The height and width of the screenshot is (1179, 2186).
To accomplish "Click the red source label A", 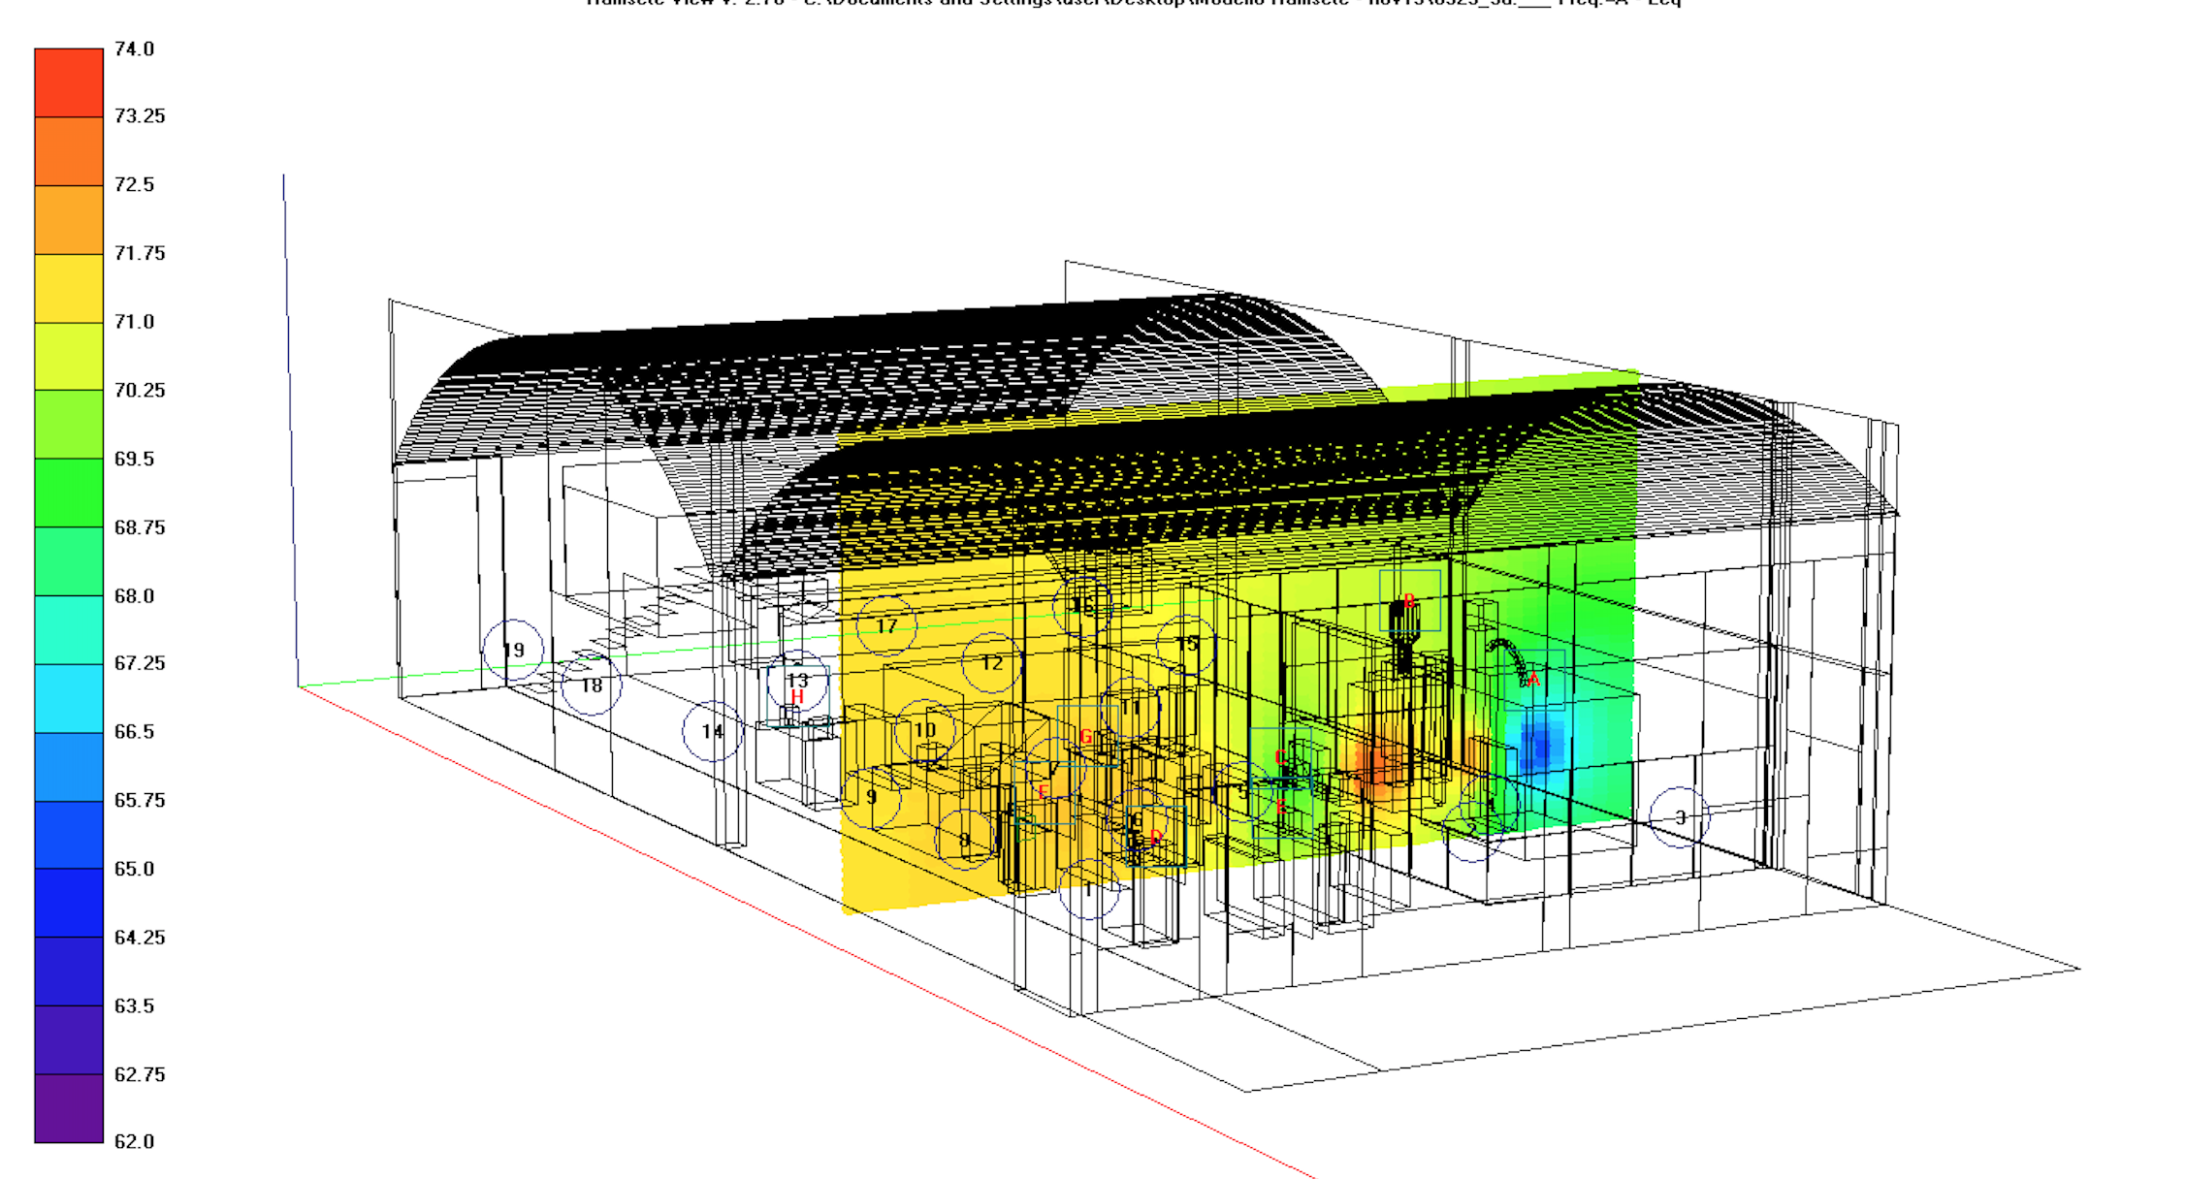I will click(1533, 680).
